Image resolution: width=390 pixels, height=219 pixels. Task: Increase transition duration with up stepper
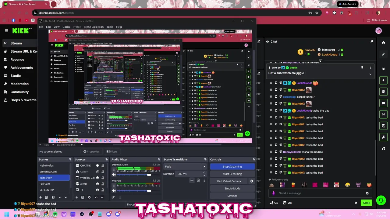204,172
